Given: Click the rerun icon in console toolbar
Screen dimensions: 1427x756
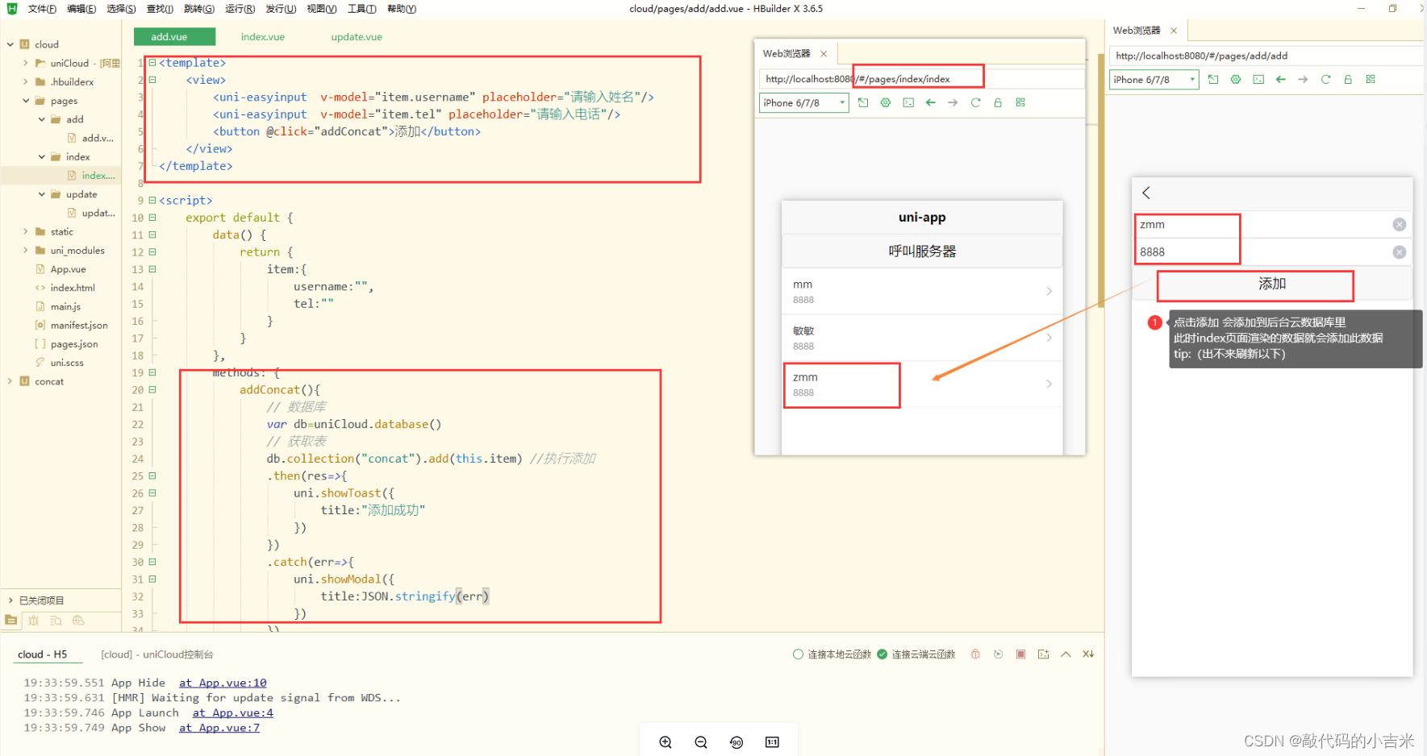Looking at the screenshot, I should point(999,654).
